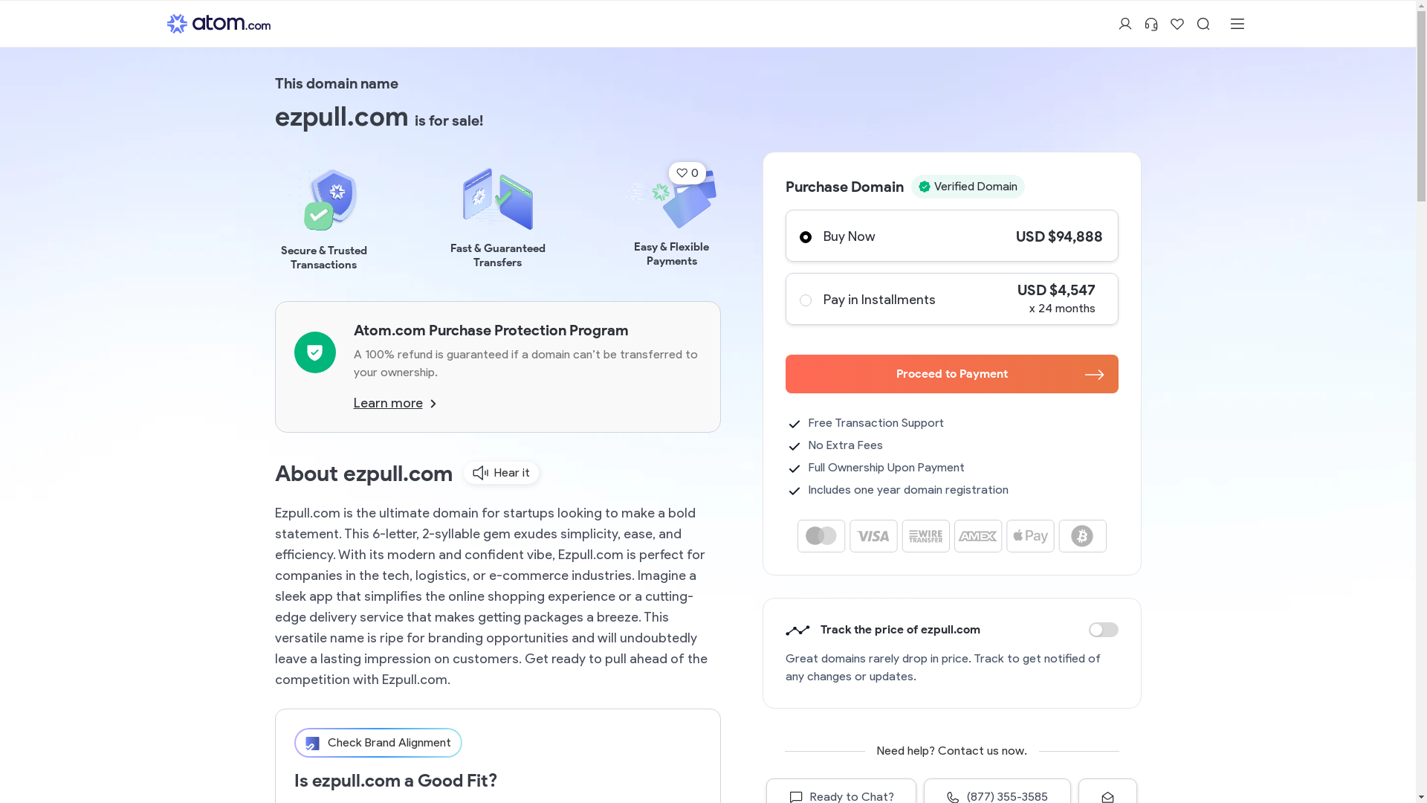Open the favorites heart icon in header
Screen dimensions: 1427x803
1177,24
